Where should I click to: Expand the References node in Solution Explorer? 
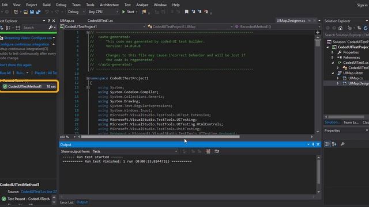[332, 57]
